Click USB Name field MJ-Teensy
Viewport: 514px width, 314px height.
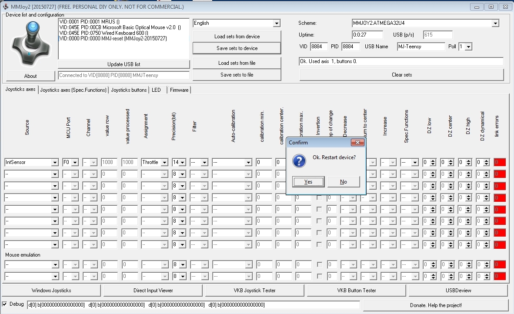421,47
